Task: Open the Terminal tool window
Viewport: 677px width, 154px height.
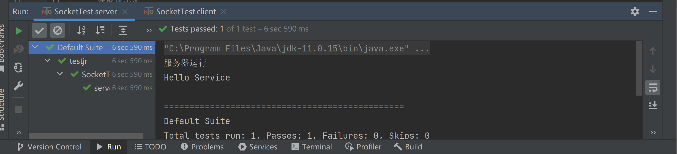Action: (312, 147)
